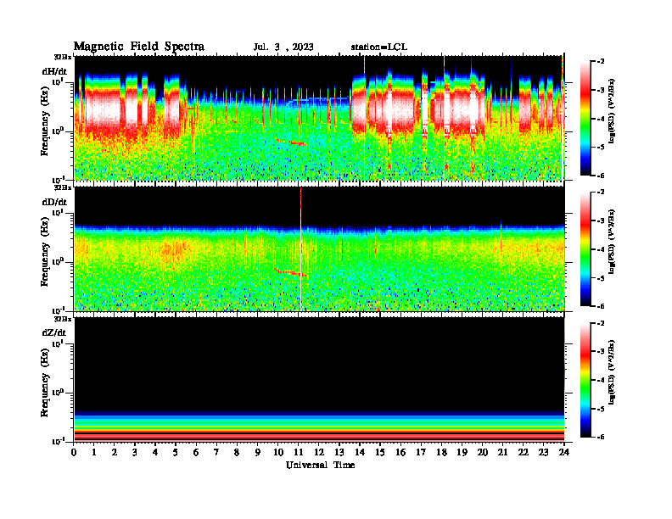Click the dH/dt spectrogram color bar

click(x=585, y=118)
